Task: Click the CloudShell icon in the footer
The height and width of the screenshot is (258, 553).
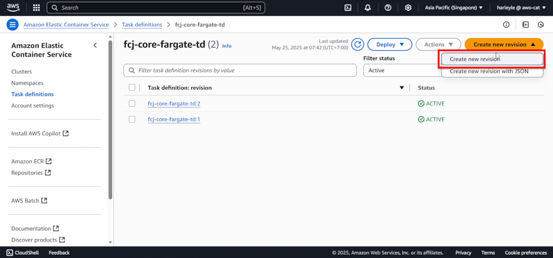Action: coord(10,253)
